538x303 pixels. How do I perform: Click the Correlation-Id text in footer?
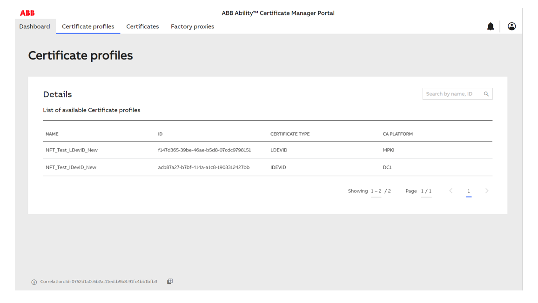99,282
